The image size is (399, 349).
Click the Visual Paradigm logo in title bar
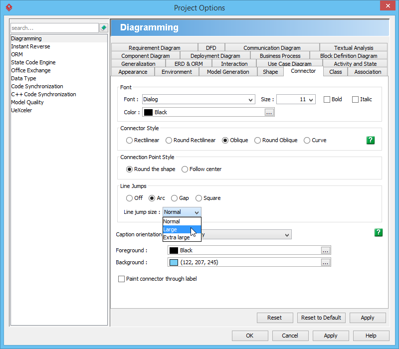tap(9, 7)
